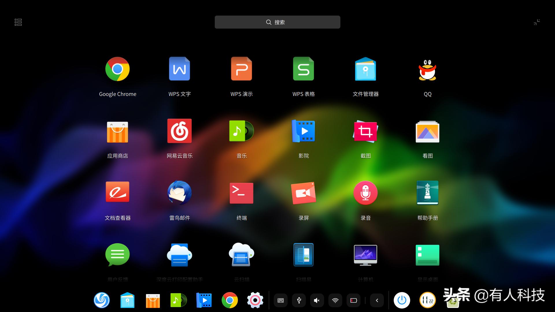The image size is (555, 312).
Task: Collapse the dock tray with arrow
Action: (x=377, y=300)
